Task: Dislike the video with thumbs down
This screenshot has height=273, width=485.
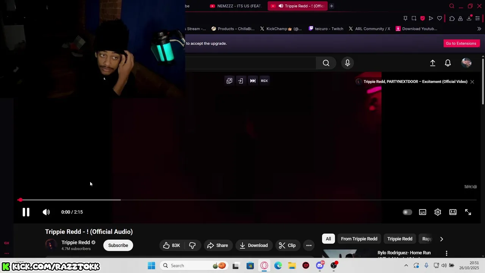Action: (192, 245)
